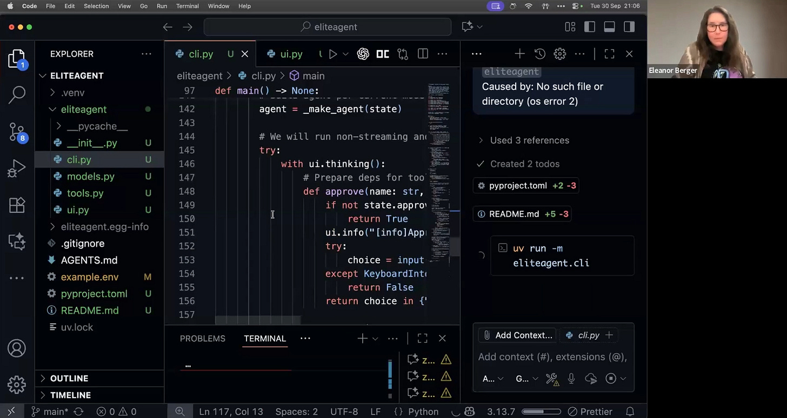
Task: Open the Search view in activity bar
Action: (17, 95)
